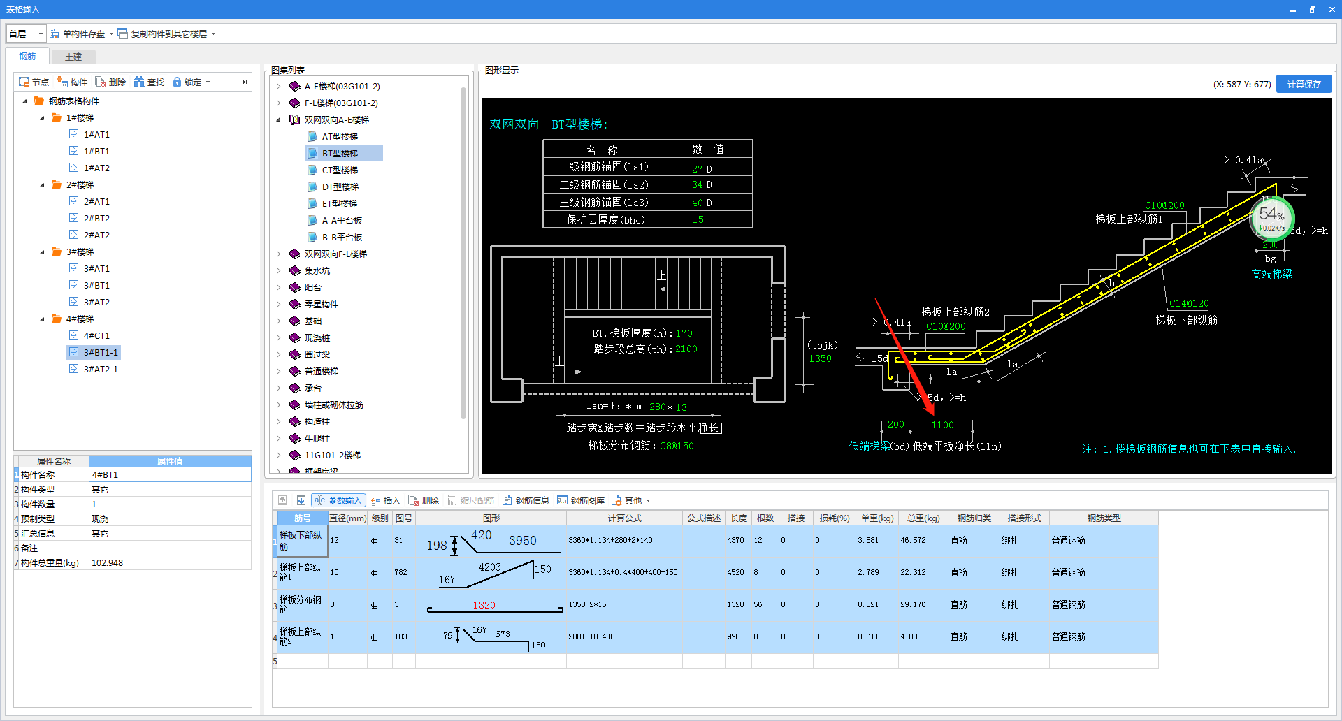1342x721 pixels.
Task: Click the 插入 insert row icon
Action: click(376, 500)
